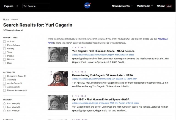Enable the Astronauts(5) category filter

click(4, 87)
